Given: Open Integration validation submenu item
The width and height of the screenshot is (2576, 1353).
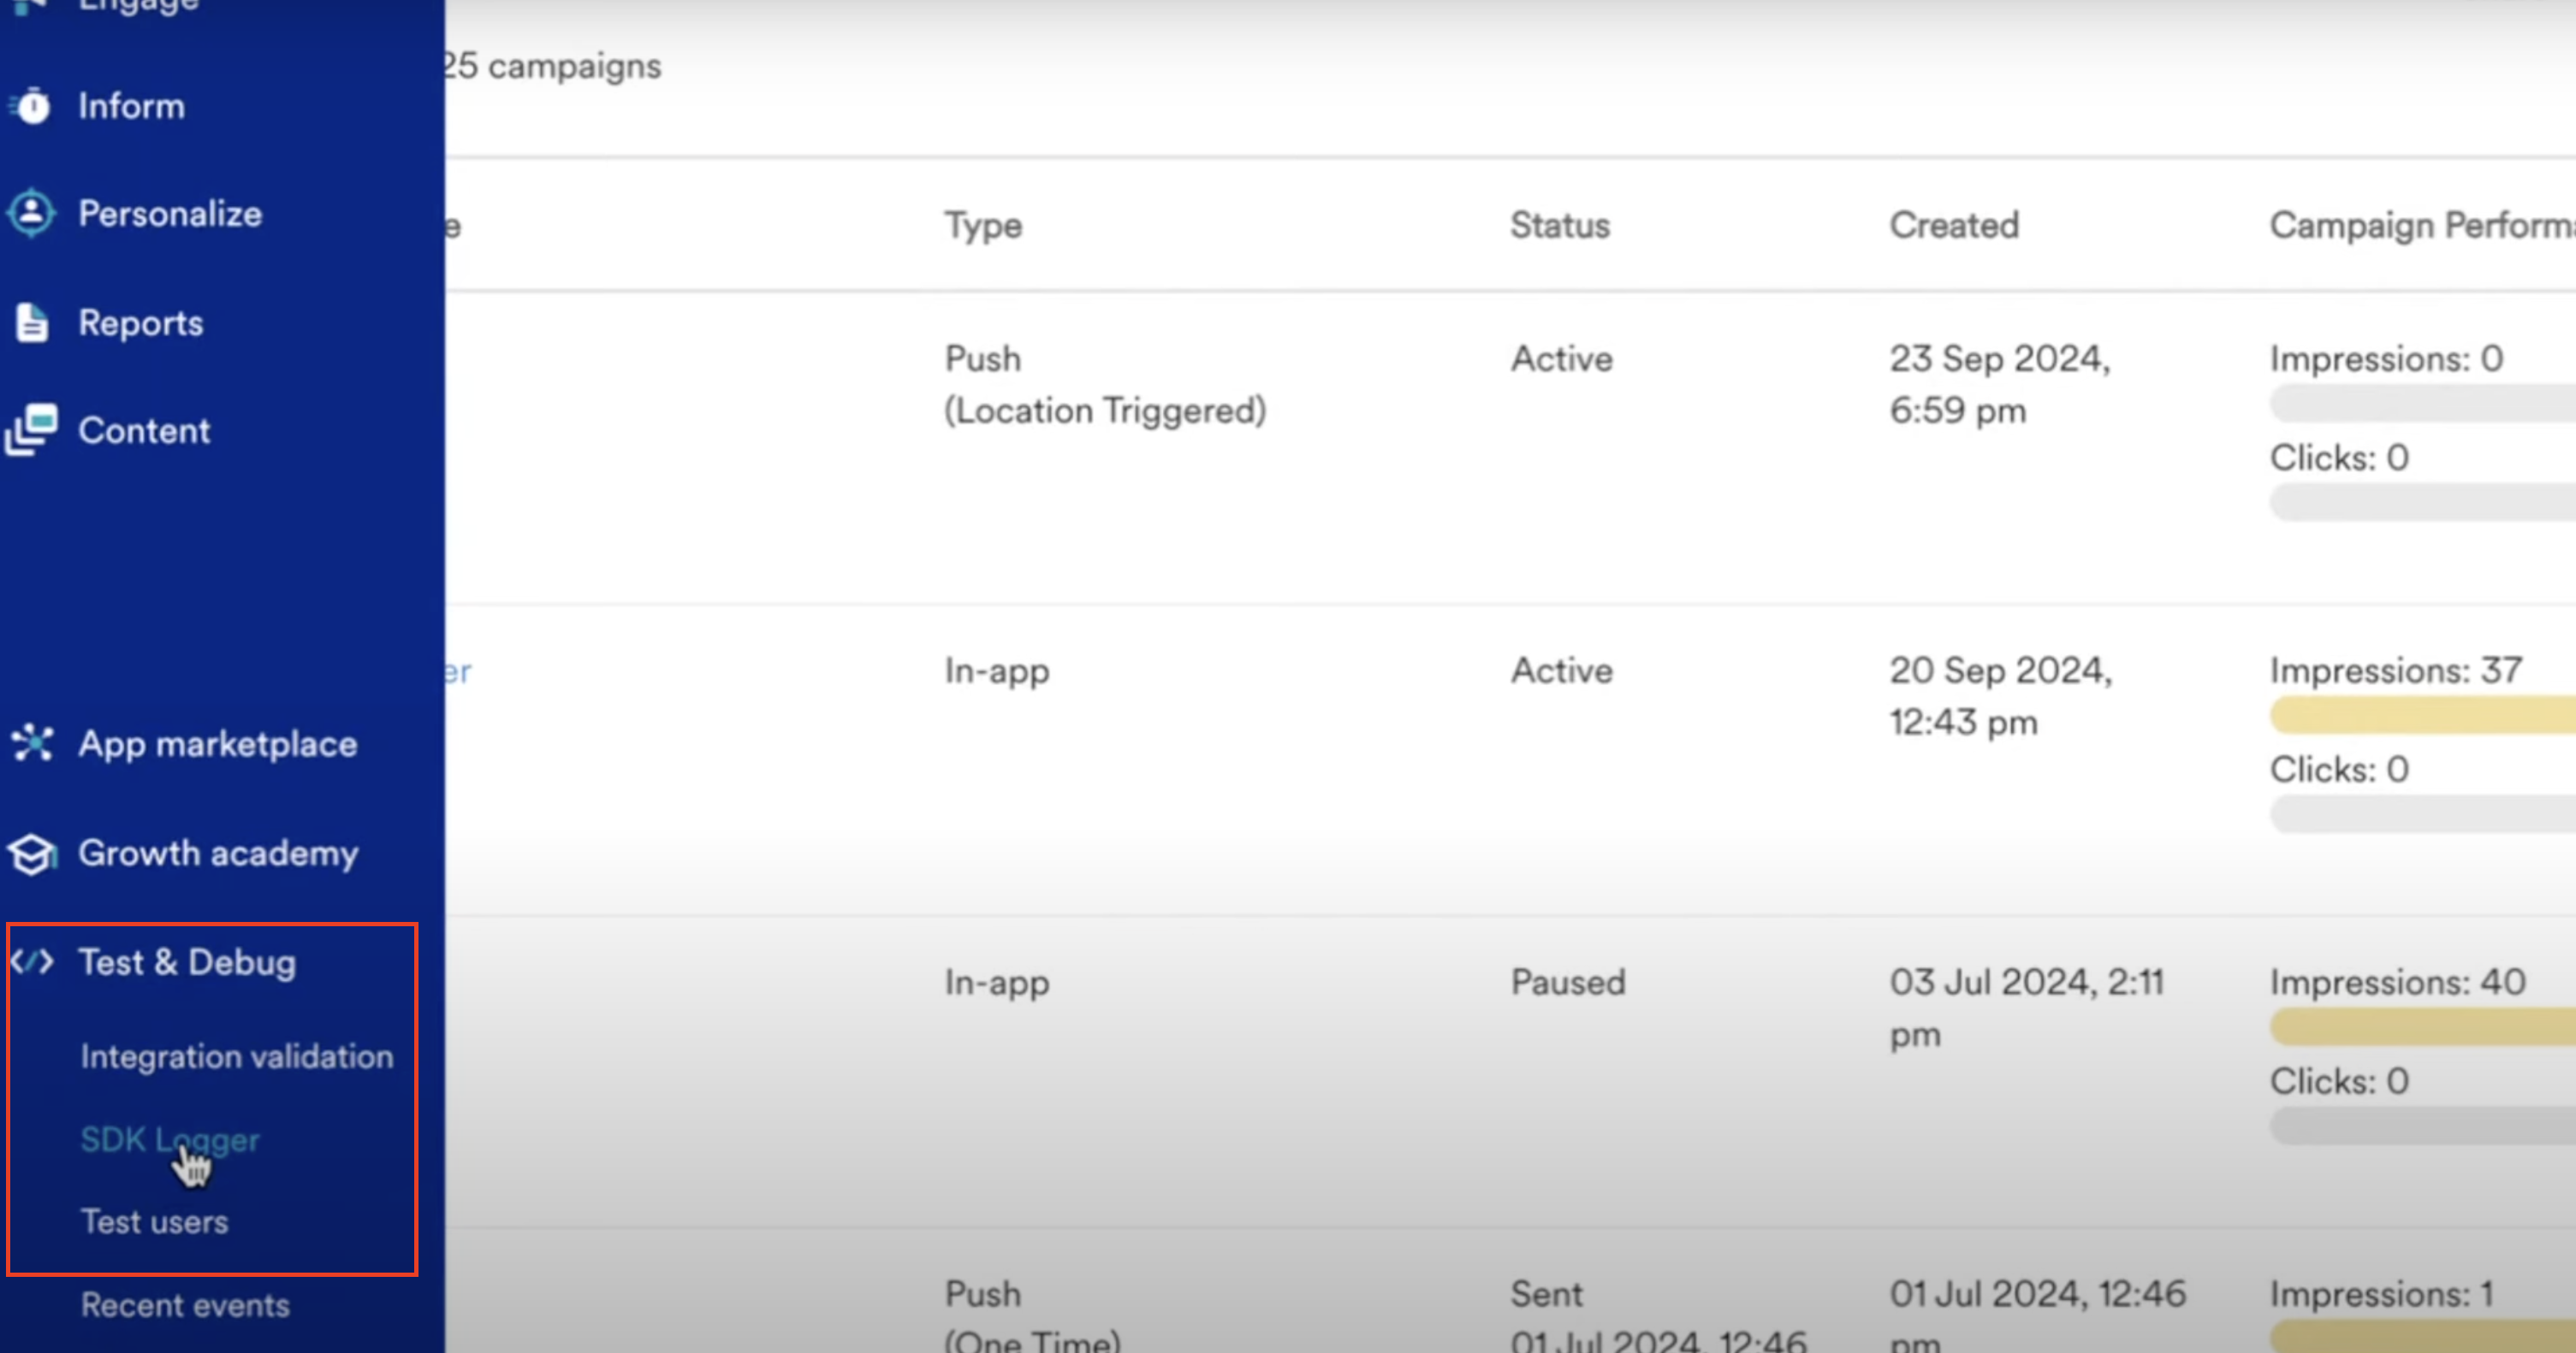Looking at the screenshot, I should pyautogui.click(x=237, y=1057).
